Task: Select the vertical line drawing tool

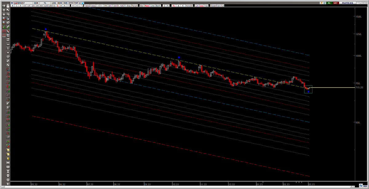Action: (x=8, y=48)
